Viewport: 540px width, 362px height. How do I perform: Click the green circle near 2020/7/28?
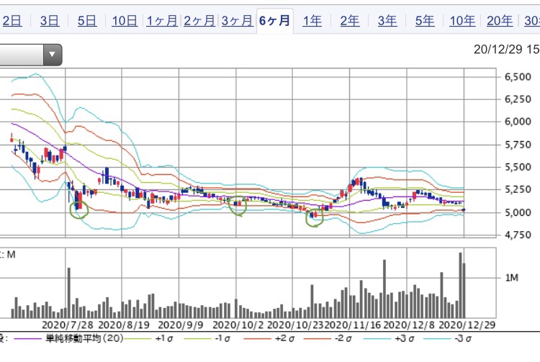click(78, 209)
